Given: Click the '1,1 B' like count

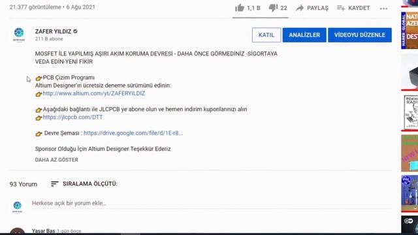Looking at the screenshot, I should (x=253, y=8).
